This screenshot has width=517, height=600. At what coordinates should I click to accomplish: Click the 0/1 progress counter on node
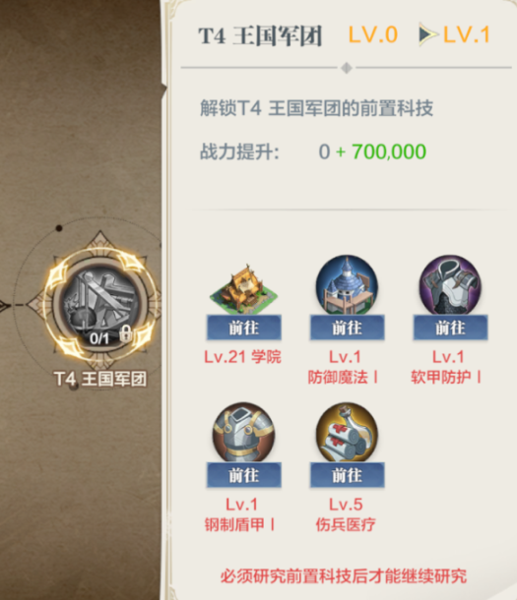pyautogui.click(x=99, y=338)
